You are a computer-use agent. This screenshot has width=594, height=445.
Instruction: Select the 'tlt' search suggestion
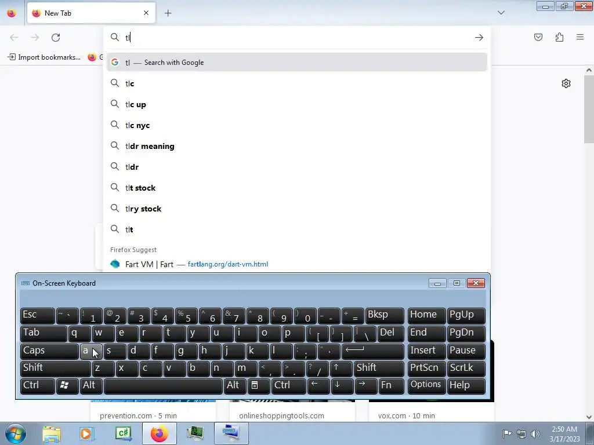pos(297,229)
